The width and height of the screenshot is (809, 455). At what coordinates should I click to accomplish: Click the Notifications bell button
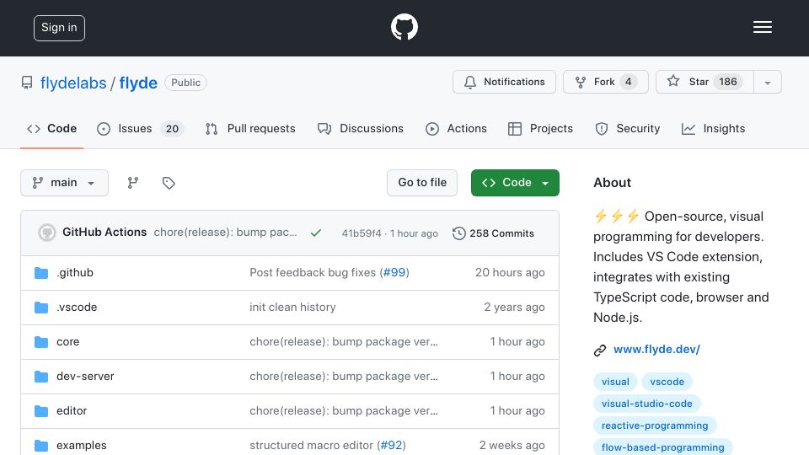pyautogui.click(x=504, y=82)
